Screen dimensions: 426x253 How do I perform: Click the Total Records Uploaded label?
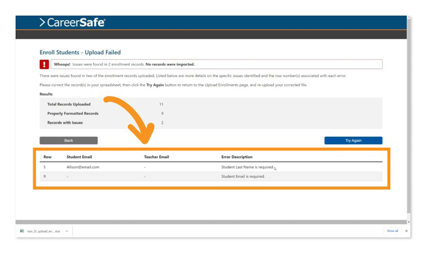tap(69, 104)
